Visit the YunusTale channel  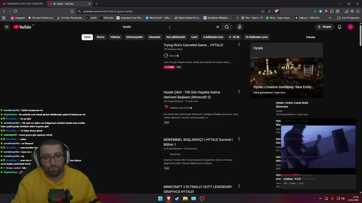(x=175, y=154)
